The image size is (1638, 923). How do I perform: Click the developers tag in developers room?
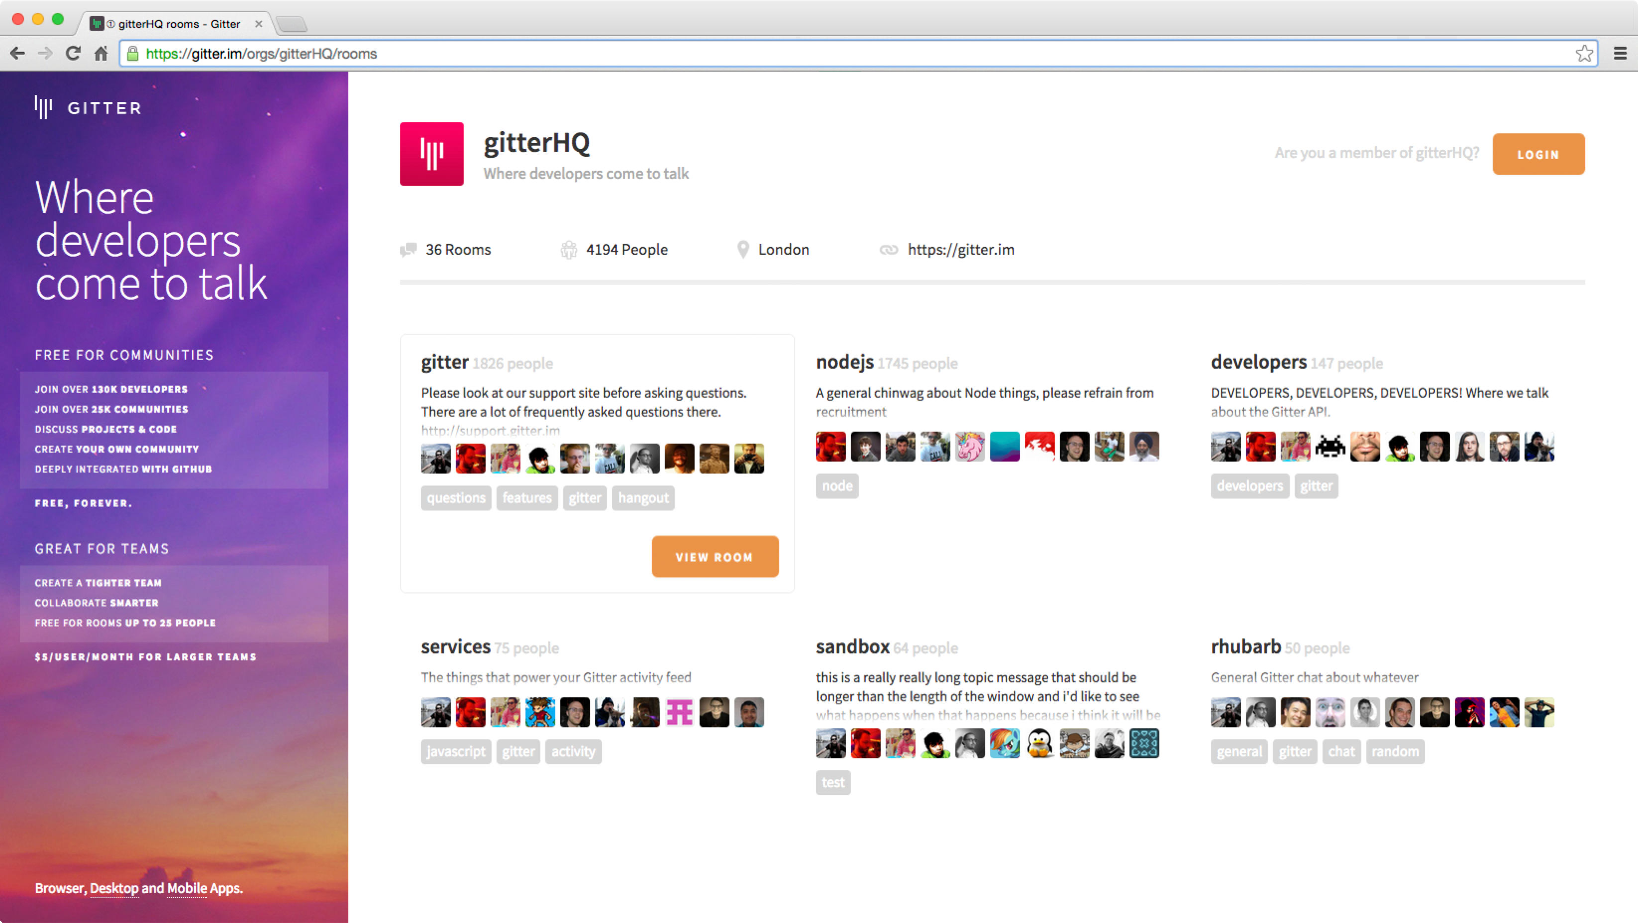pos(1250,484)
